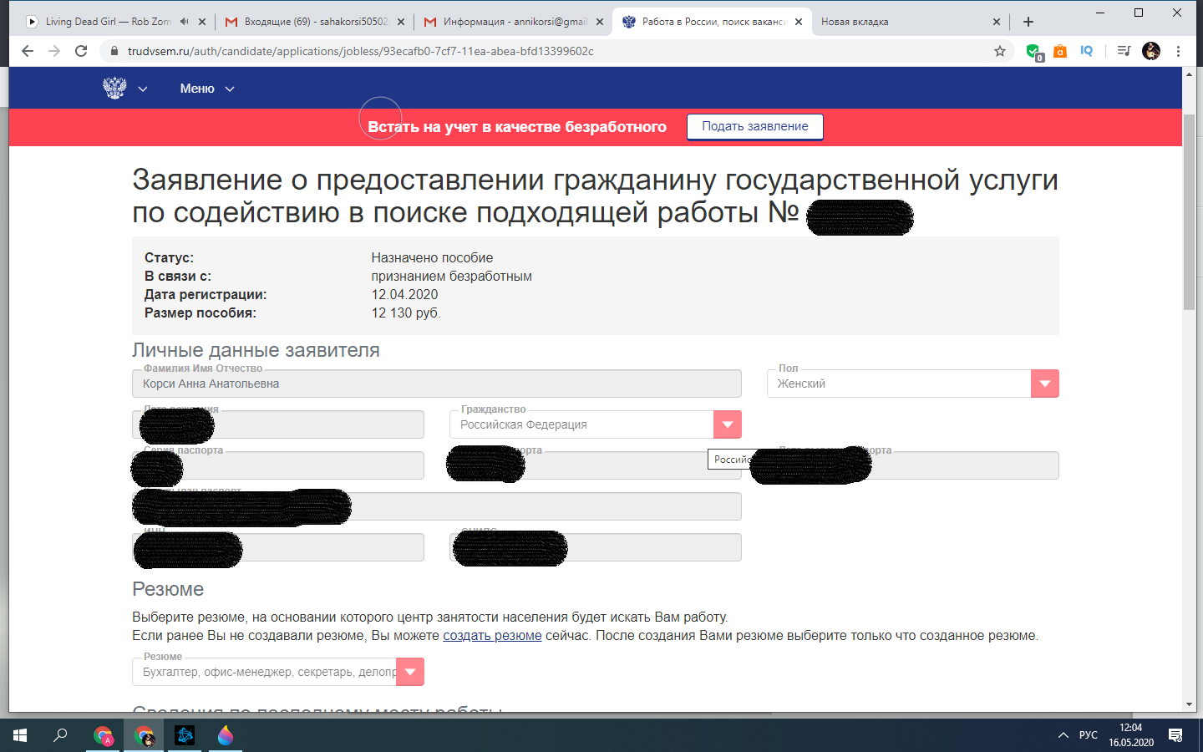Screen dimensions: 1203x752
Task: Click the Russian coat of arms logo
Action: point(114,88)
